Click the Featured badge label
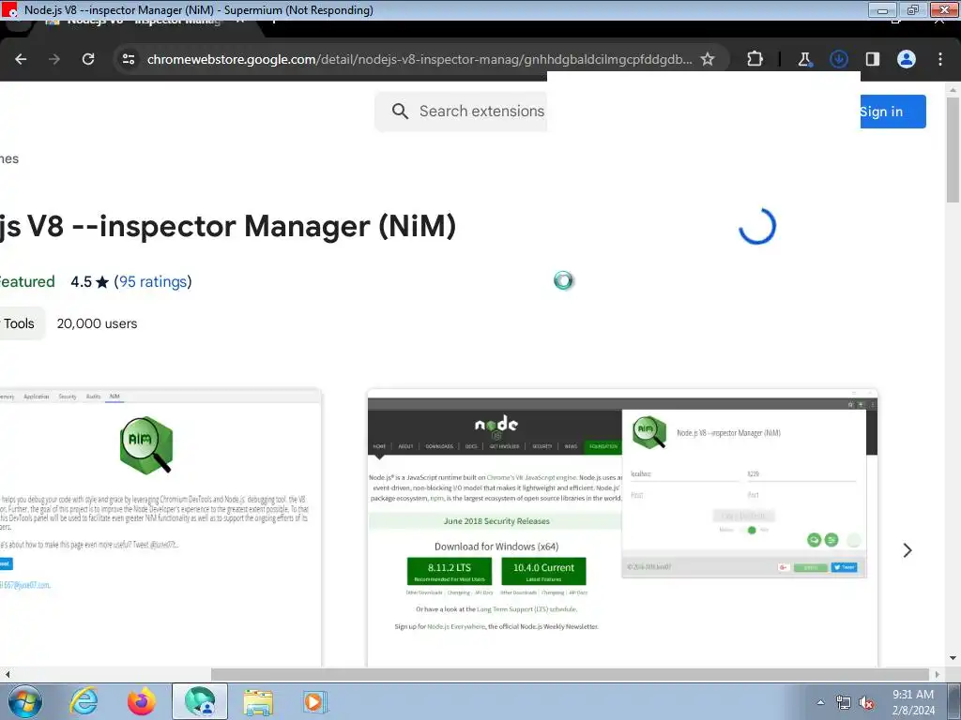Image resolution: width=961 pixels, height=720 pixels. (x=27, y=281)
